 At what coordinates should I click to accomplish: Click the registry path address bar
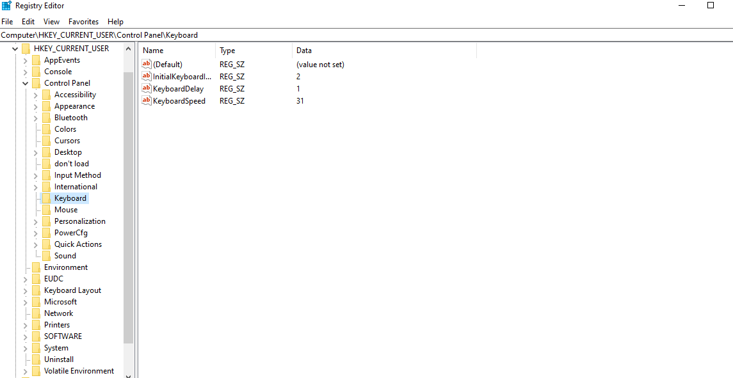point(366,35)
